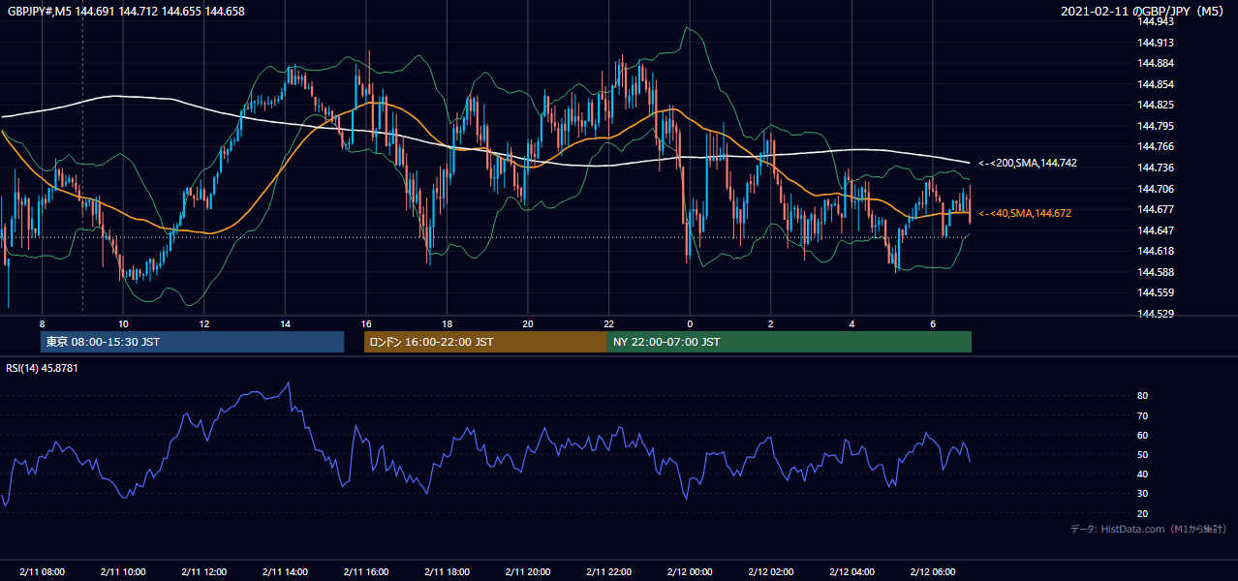Click price level 144.766 on the axis
1238x581 pixels.
pyautogui.click(x=1157, y=146)
